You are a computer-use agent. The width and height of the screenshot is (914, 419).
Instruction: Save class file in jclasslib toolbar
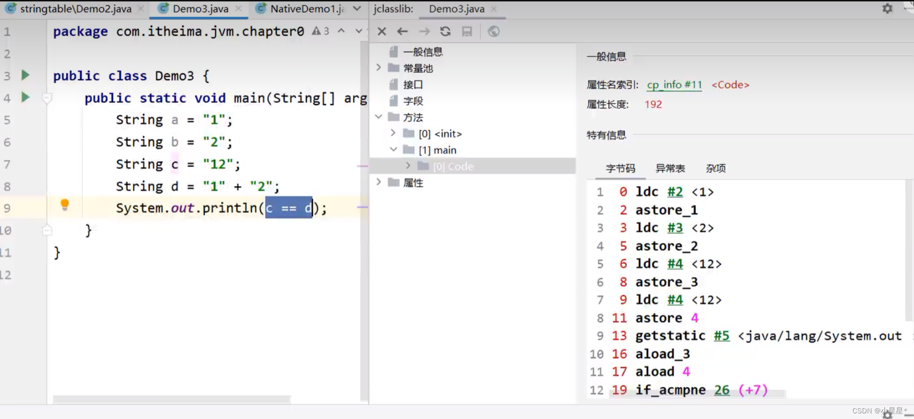pyautogui.click(x=467, y=31)
